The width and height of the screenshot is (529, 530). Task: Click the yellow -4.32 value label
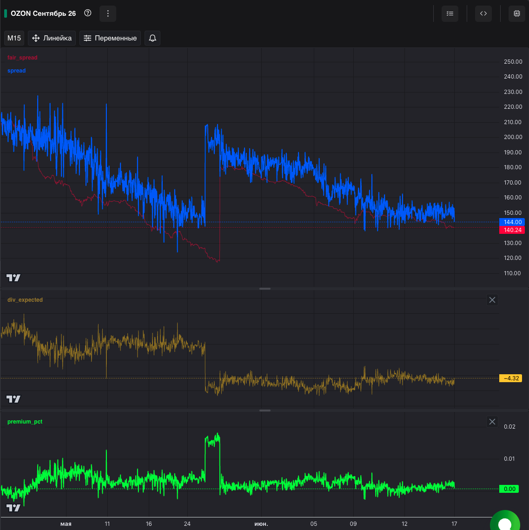click(x=511, y=378)
